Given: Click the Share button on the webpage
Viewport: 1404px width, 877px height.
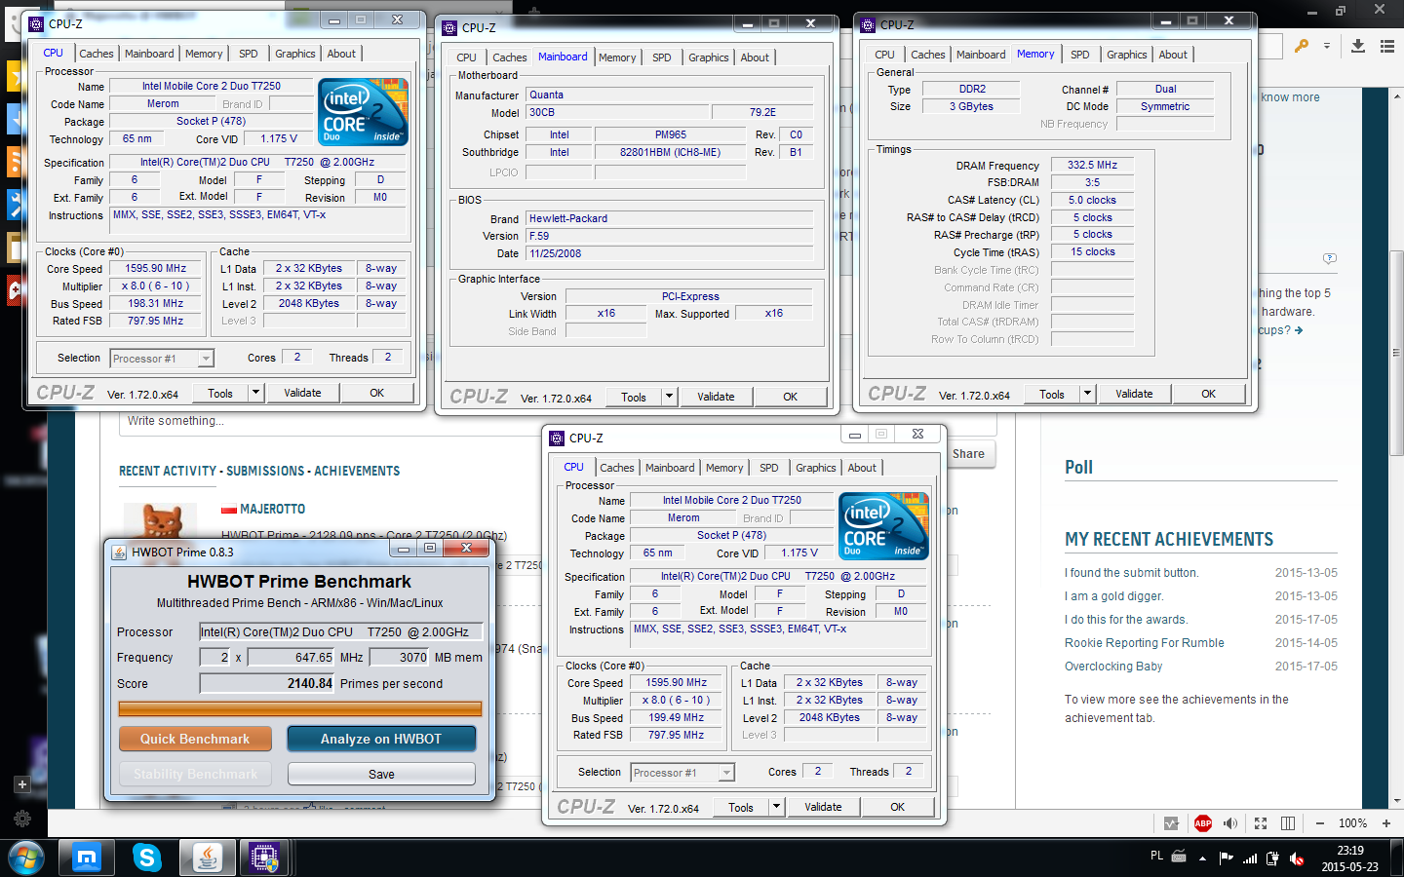Looking at the screenshot, I should pos(968,454).
